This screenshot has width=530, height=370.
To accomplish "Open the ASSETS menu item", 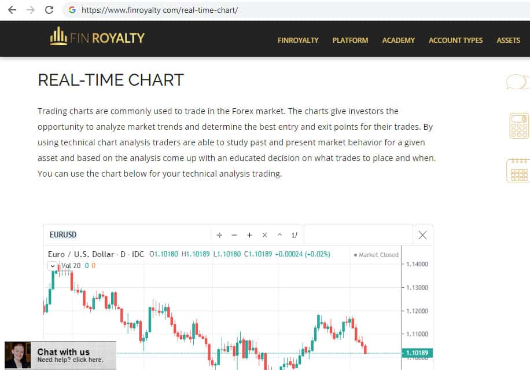I will pyautogui.click(x=508, y=41).
